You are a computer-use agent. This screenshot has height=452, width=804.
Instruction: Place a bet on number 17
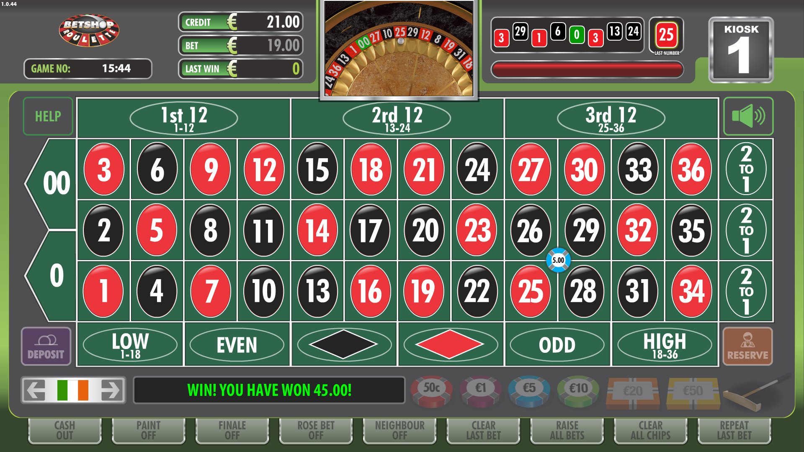(x=370, y=230)
